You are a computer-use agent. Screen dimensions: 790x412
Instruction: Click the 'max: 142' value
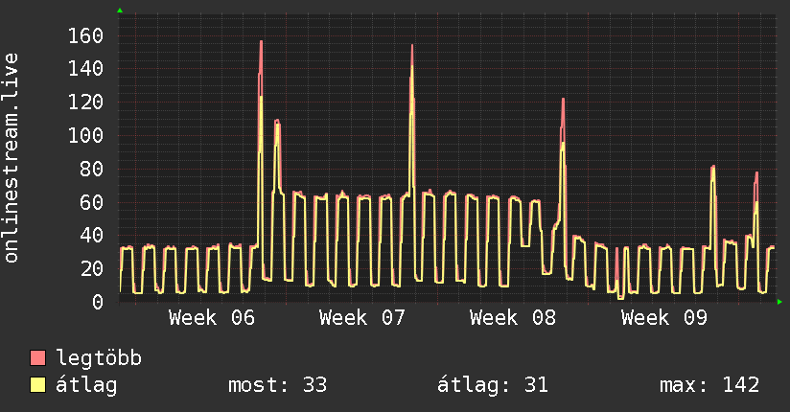pyautogui.click(x=709, y=385)
